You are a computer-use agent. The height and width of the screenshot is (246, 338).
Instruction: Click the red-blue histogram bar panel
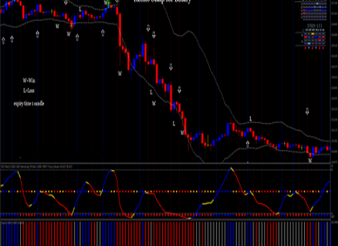tap(165, 234)
